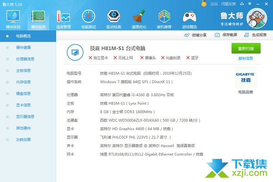
Task: Click 复制信息 copy info link
Action: [x=246, y=58]
